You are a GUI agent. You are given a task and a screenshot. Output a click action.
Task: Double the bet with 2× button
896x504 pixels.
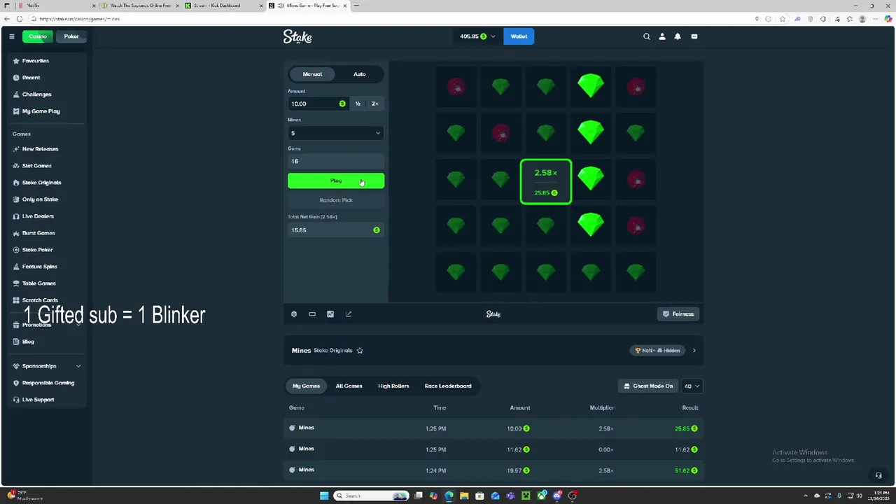(x=375, y=104)
